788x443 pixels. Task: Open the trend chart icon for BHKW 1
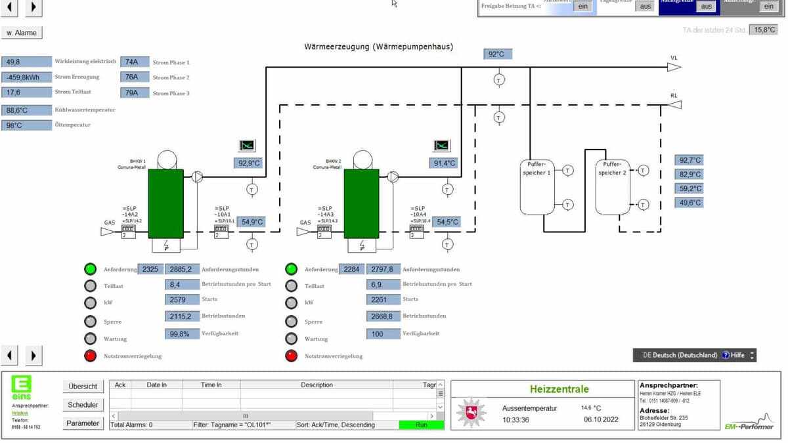tap(248, 145)
